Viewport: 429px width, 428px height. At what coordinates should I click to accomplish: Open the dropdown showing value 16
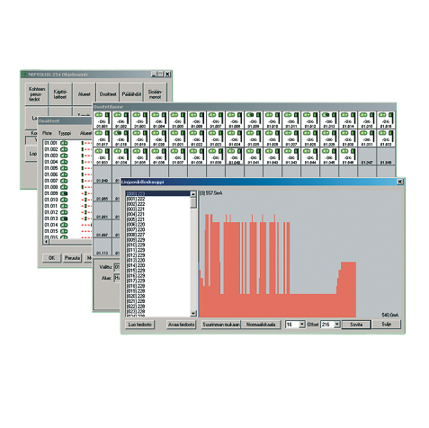[x=302, y=325]
